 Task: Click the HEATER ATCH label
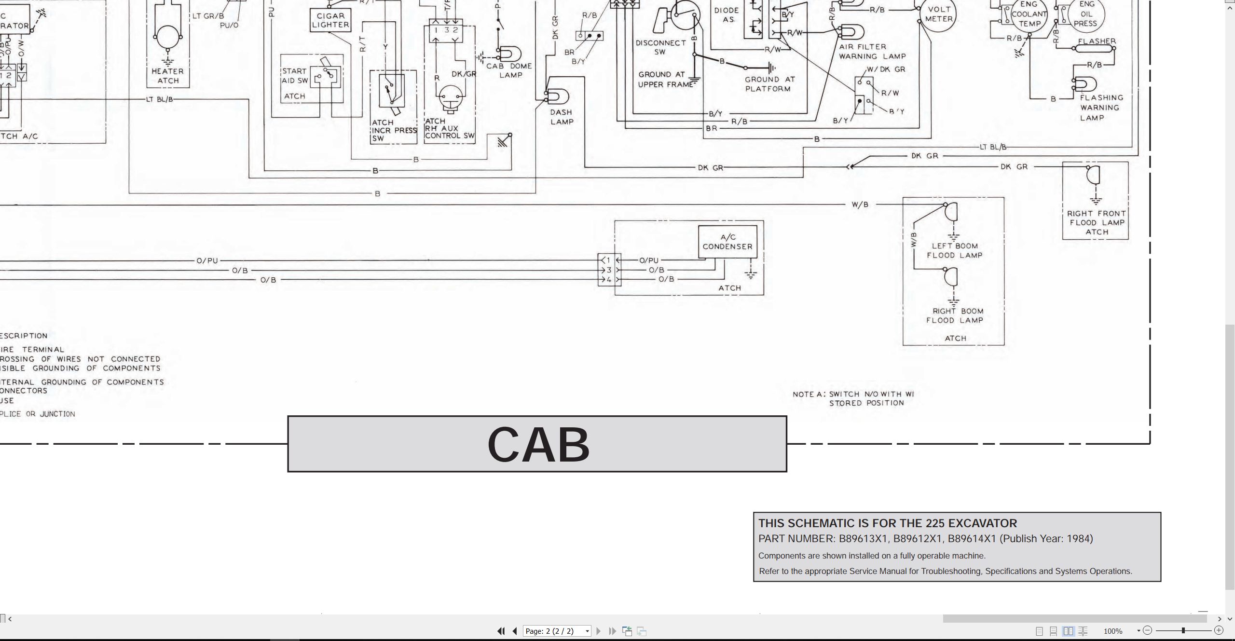pos(168,76)
